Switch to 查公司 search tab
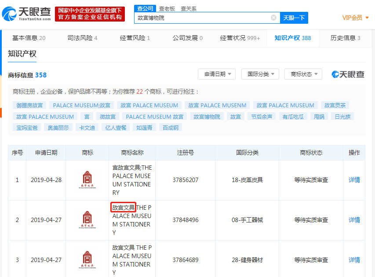Image resolution: width=375 pixels, height=277 pixels. click(145, 9)
